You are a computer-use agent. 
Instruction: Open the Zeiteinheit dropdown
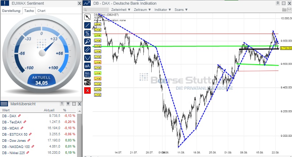pos(121,10)
